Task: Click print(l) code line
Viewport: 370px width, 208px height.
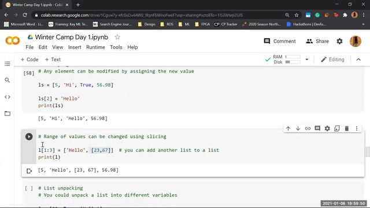Action: point(49,157)
